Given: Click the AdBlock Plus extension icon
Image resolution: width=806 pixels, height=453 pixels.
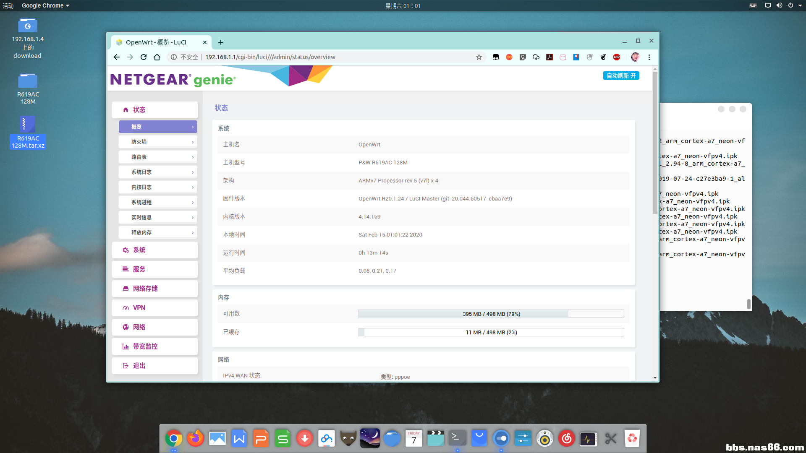Looking at the screenshot, I should click(x=617, y=57).
